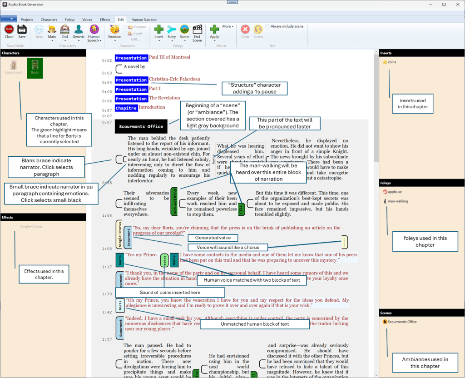This screenshot has height=378, width=465.
Task: Switch to the Voices tab
Action: [x=87, y=20]
